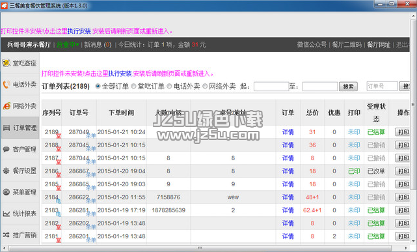Click the 客户管理 speech bubble icon
Image resolution: width=417 pixels, height=252 pixels.
click(x=7, y=149)
